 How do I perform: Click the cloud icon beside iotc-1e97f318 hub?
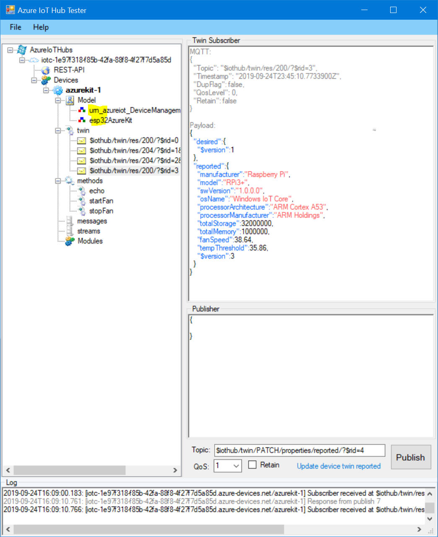click(34, 60)
